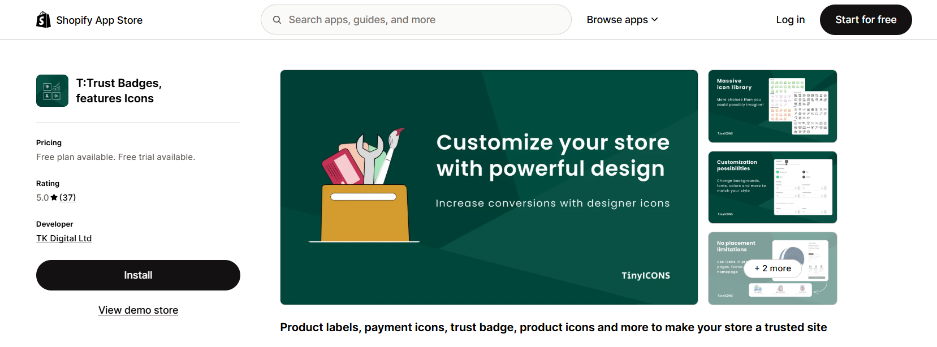Screen dimensions: 937x347
Task: Click the T:Trust Badges app icon
Action: (x=52, y=90)
